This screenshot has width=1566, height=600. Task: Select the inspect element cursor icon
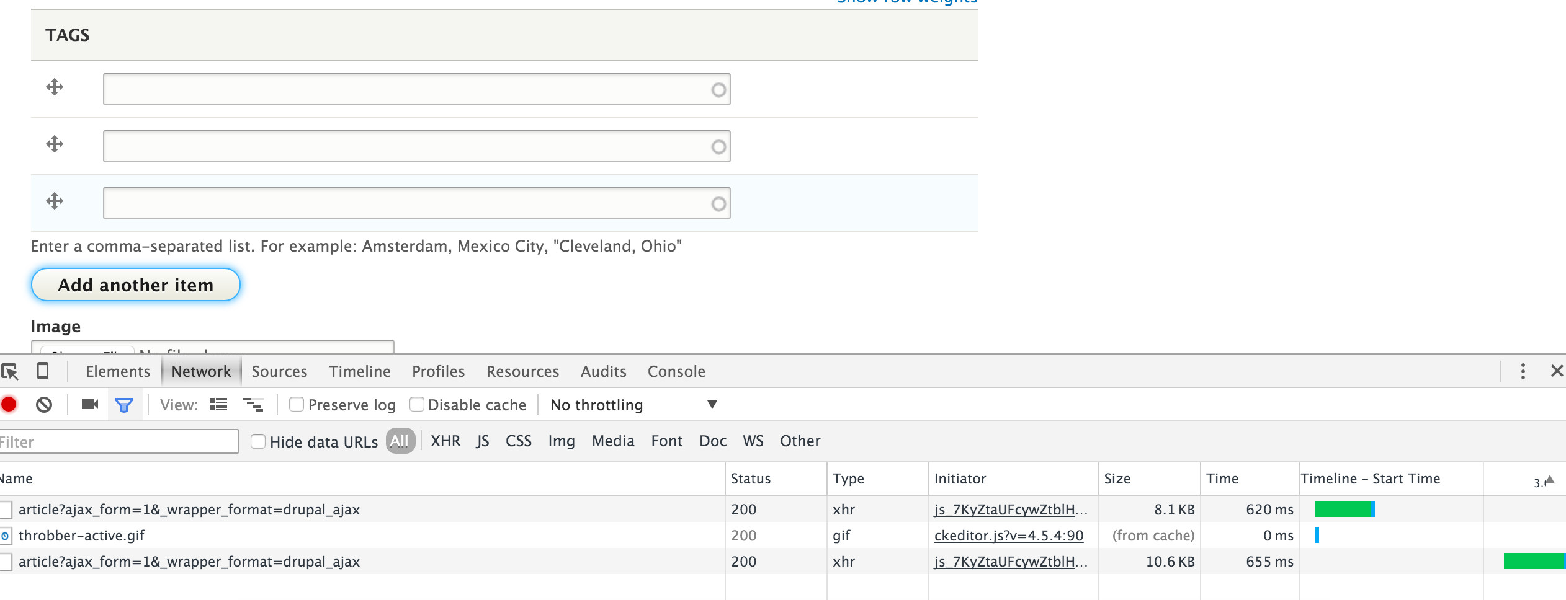pyautogui.click(x=9, y=371)
